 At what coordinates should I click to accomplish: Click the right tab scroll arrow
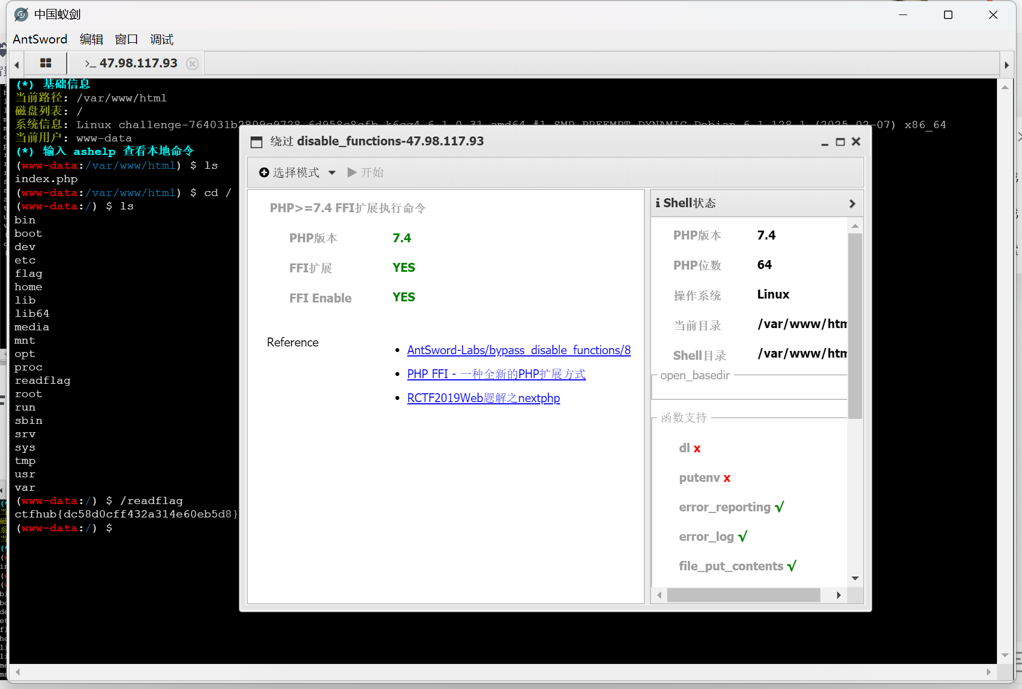pyautogui.click(x=1006, y=65)
